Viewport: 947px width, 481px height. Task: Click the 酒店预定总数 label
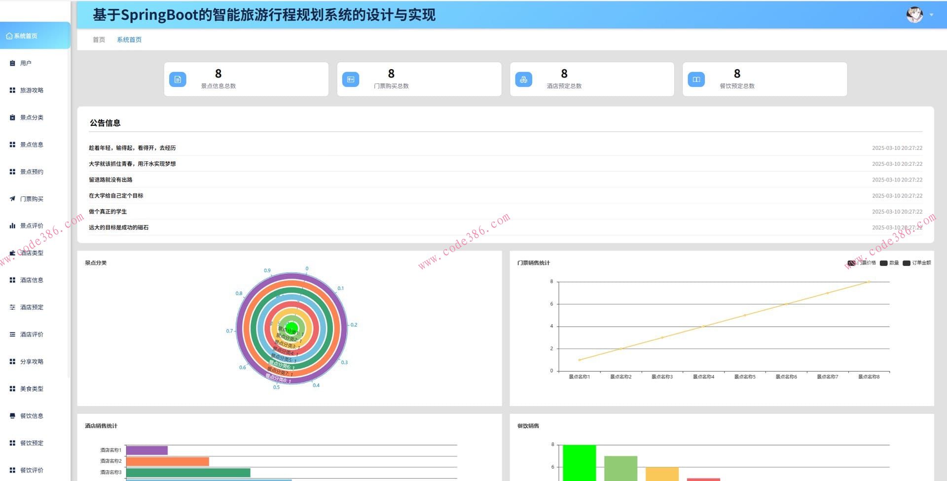[564, 86]
